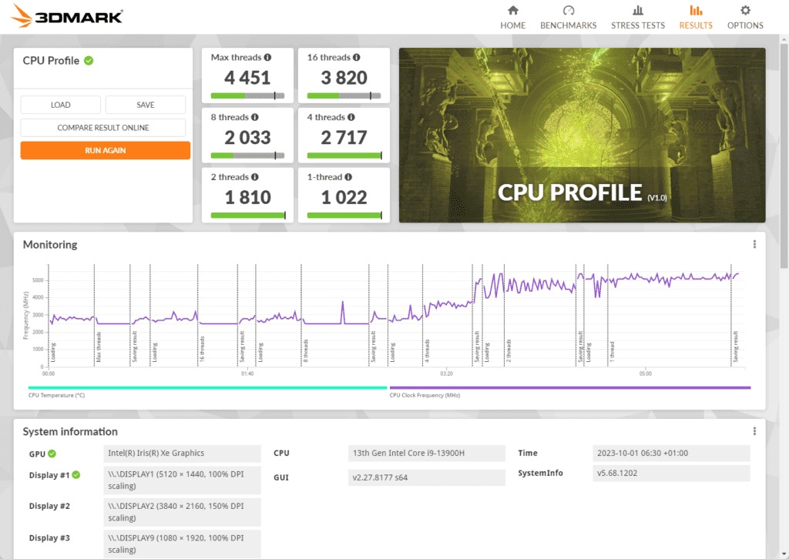Click the Max threads info icon
Viewport: 789px width, 559px height.
tap(268, 58)
